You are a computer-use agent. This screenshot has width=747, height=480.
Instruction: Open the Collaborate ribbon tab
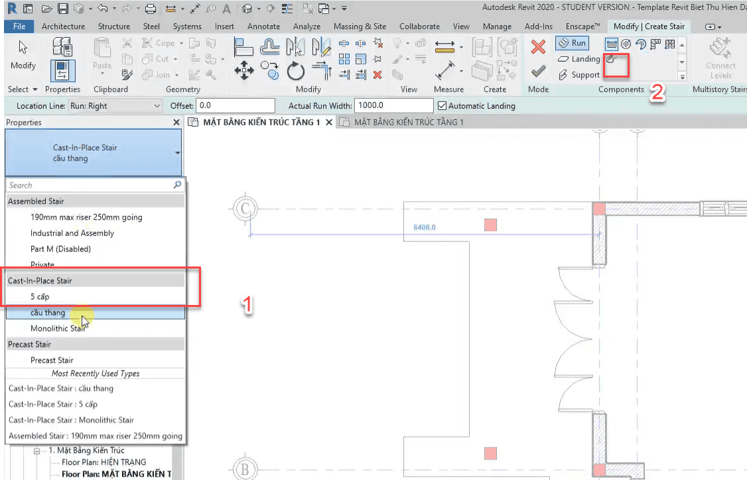tap(420, 27)
